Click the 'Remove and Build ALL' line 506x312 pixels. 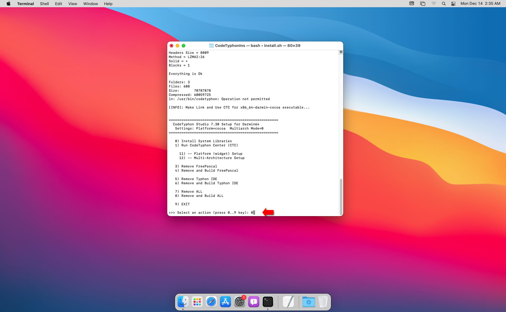[199, 196]
